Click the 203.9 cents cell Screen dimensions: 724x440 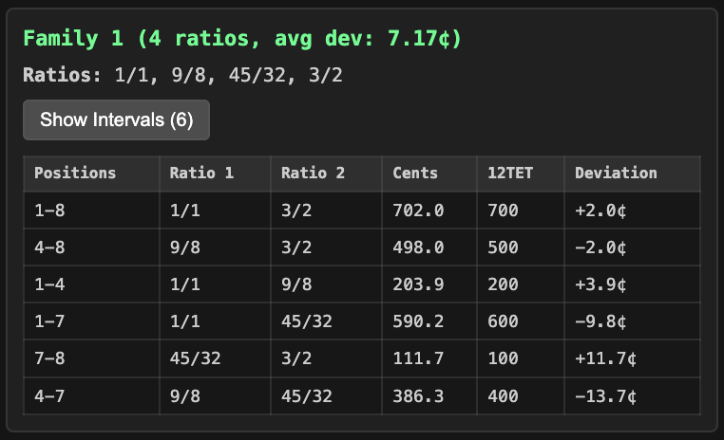click(x=418, y=284)
